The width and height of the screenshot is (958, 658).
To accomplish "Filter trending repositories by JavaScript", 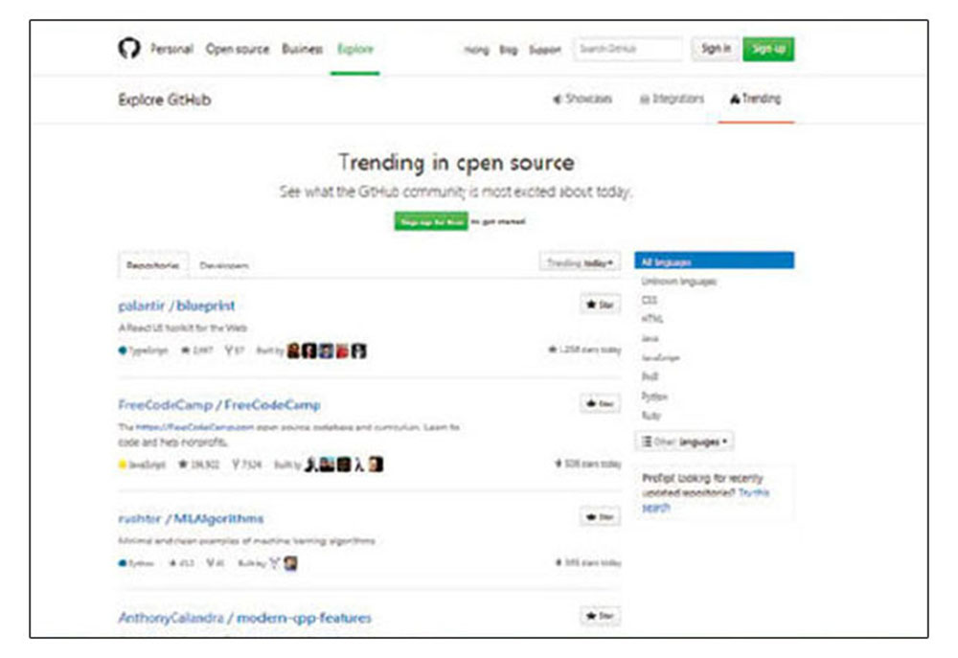I will [660, 358].
